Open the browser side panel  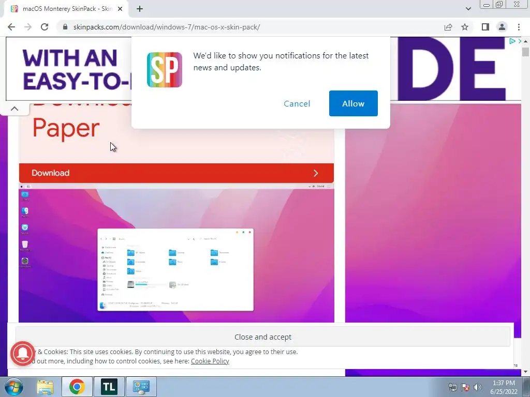[x=485, y=27]
